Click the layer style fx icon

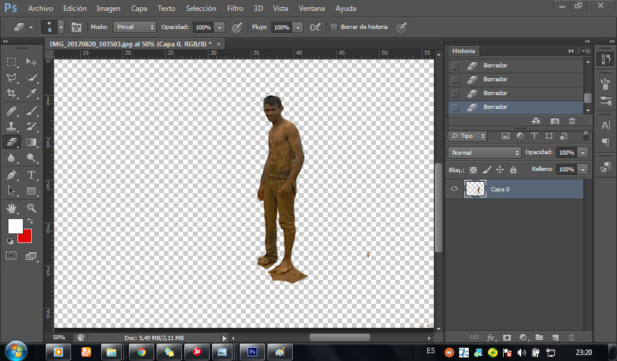tap(491, 338)
